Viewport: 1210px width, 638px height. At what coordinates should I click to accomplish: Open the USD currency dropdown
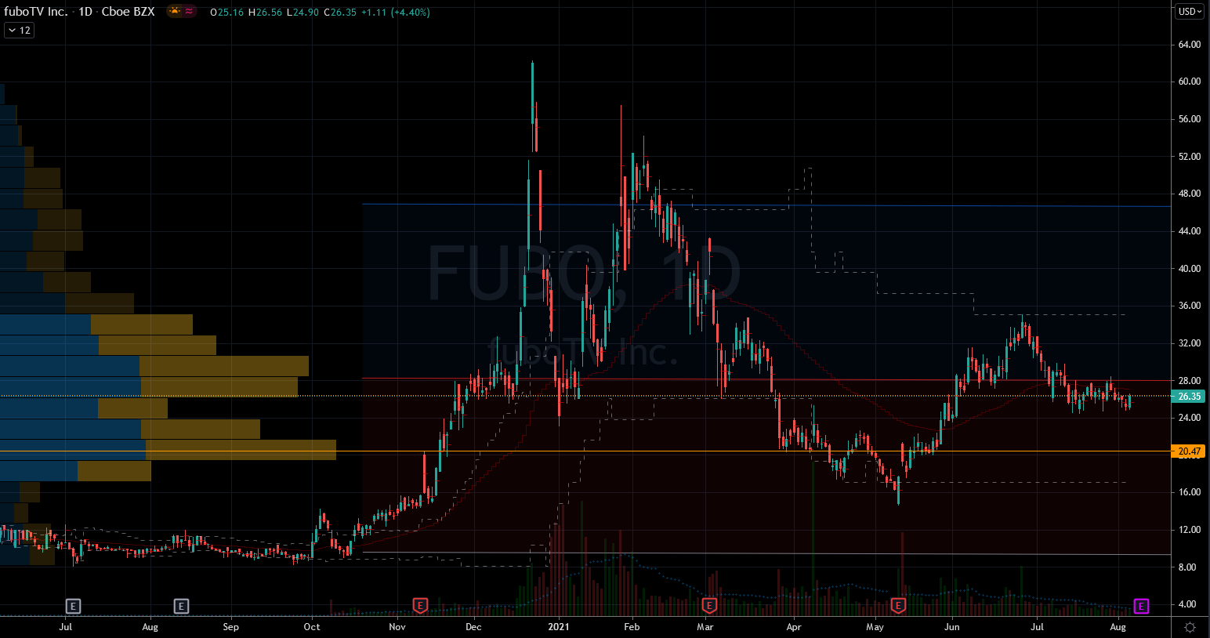[1189, 12]
